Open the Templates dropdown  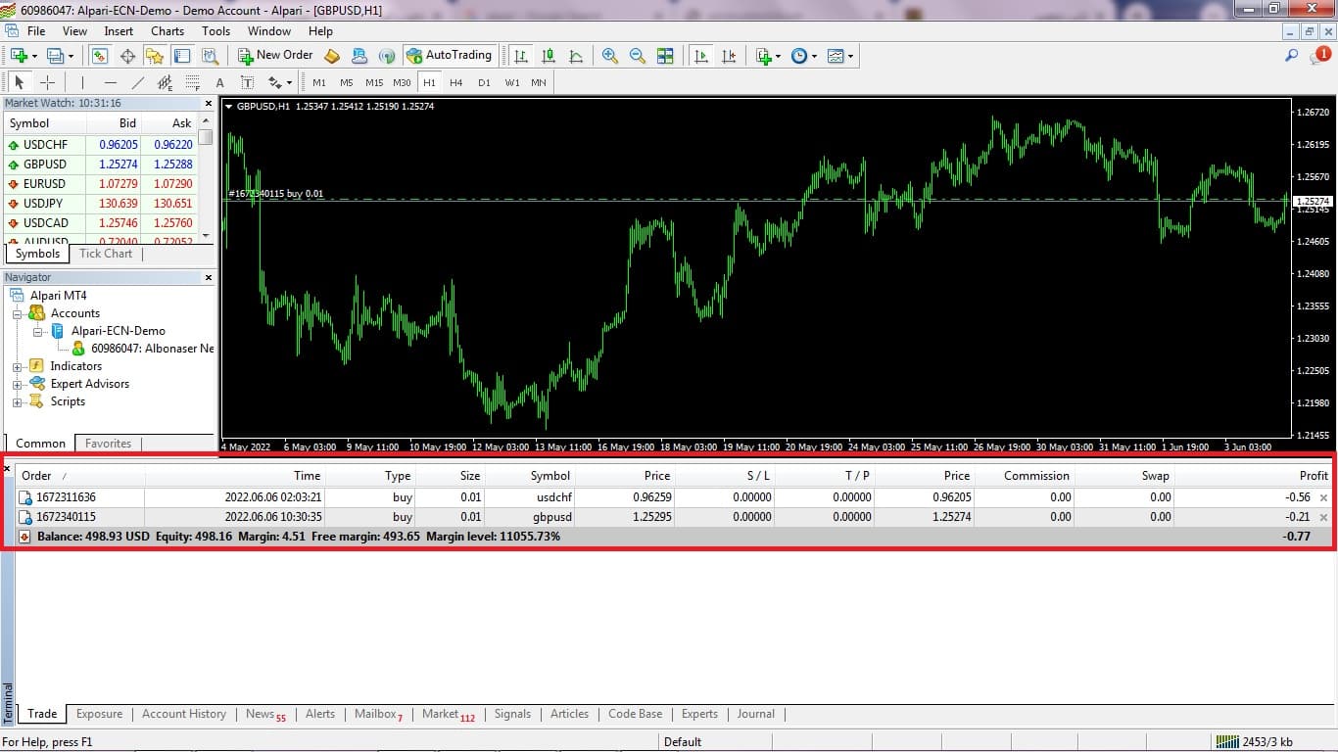click(850, 56)
